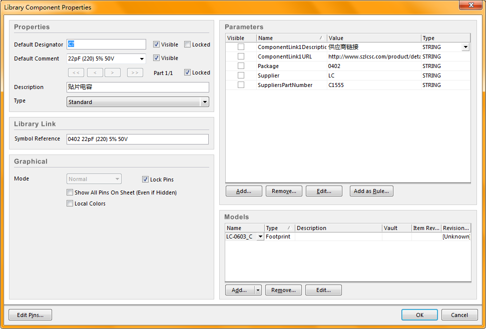Toggle Visible checkbox for Default Designator
This screenshot has width=486, height=329.
coord(156,44)
